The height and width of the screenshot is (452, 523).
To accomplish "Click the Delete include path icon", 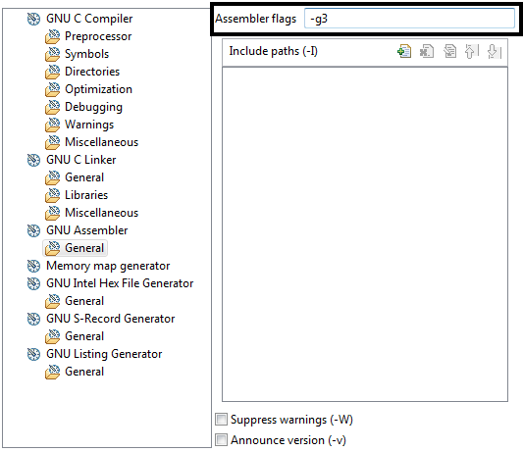I will point(427,51).
